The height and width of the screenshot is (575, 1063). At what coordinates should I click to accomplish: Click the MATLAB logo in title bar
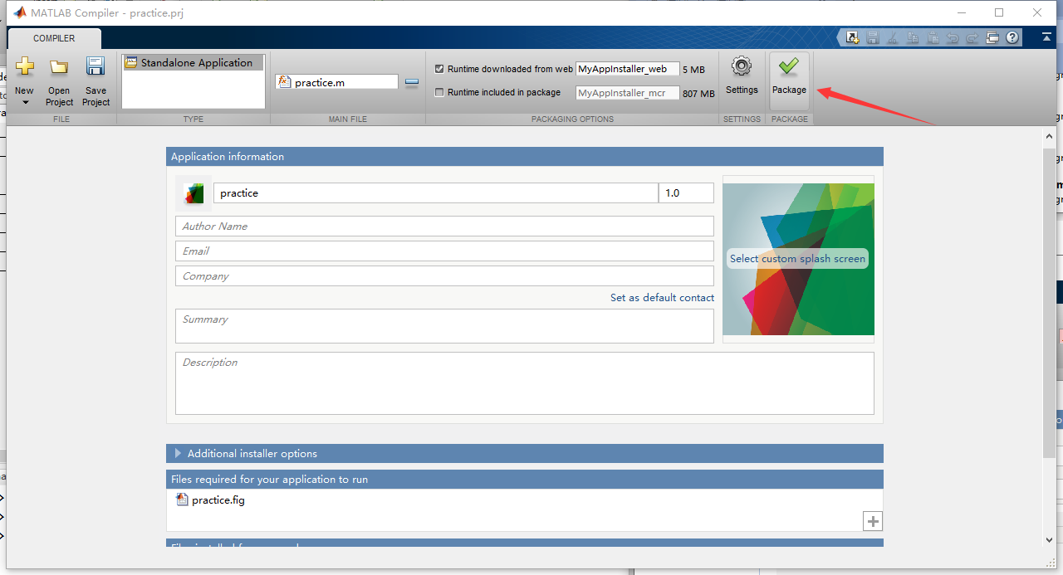tap(18, 12)
